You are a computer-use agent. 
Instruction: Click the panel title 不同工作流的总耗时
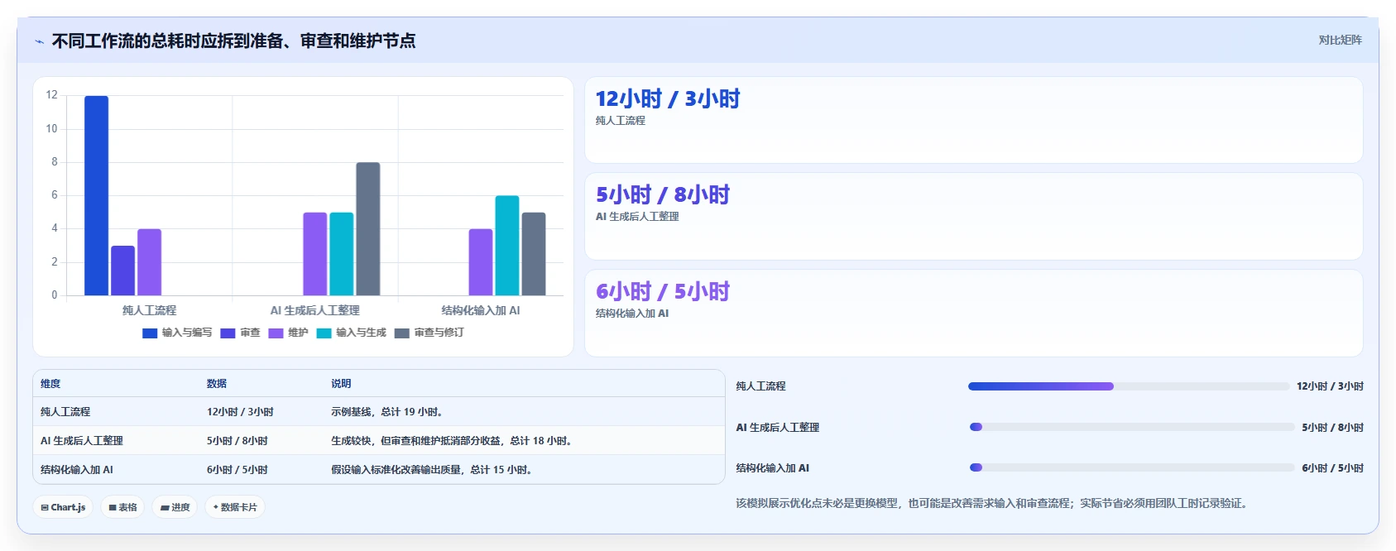point(233,41)
